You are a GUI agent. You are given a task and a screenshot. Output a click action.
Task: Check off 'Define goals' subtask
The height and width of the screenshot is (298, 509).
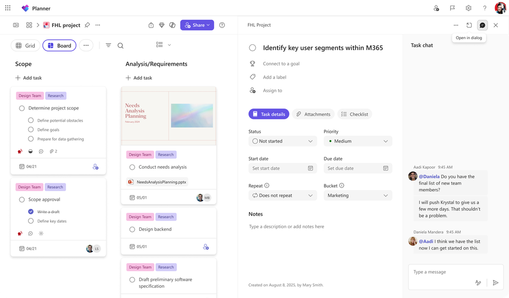point(31,130)
